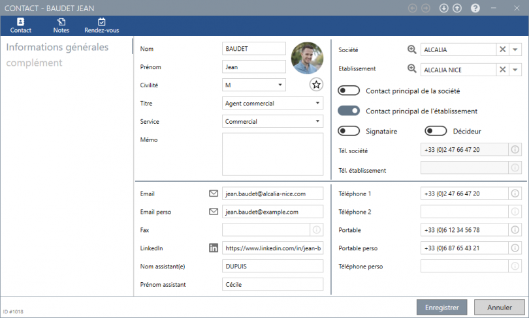The height and width of the screenshot is (318, 529).
Task: Click the download arrow icon in title bar
Action: tap(443, 8)
